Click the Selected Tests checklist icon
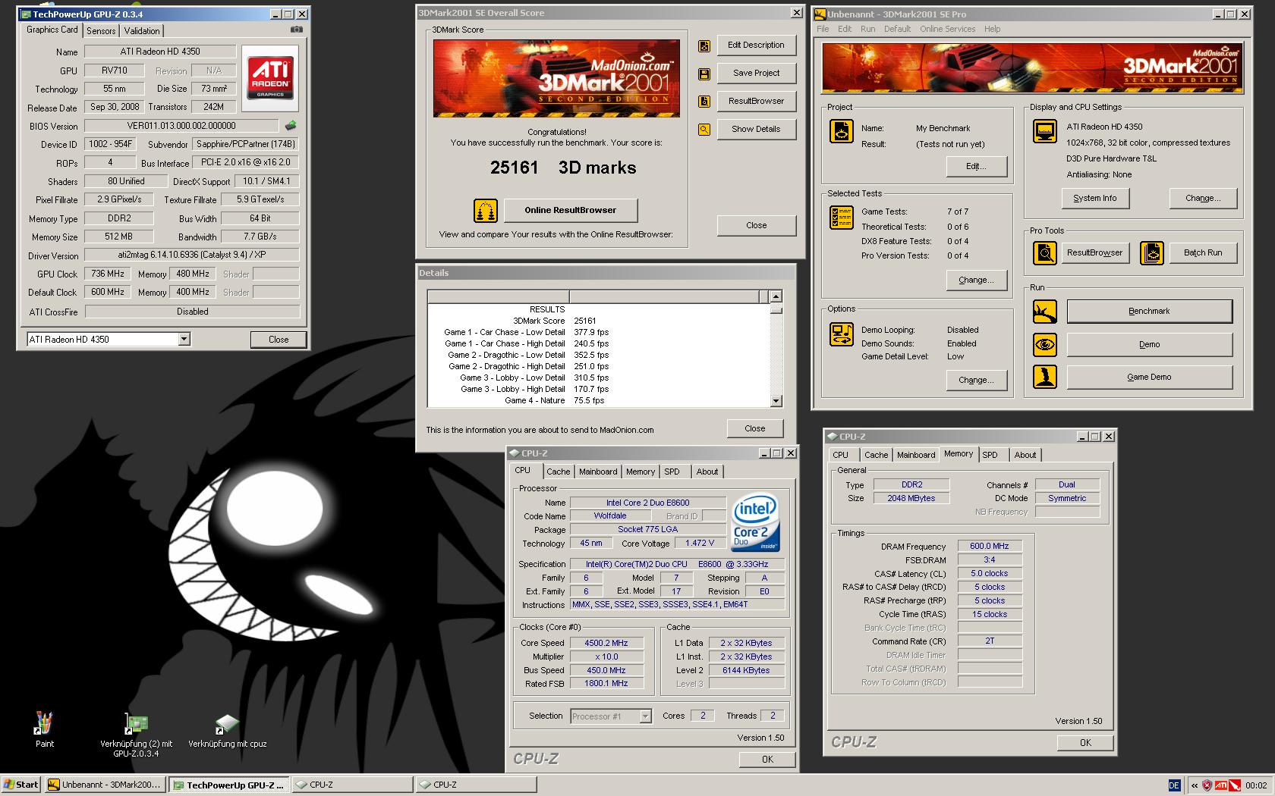The height and width of the screenshot is (796, 1275). pos(842,218)
